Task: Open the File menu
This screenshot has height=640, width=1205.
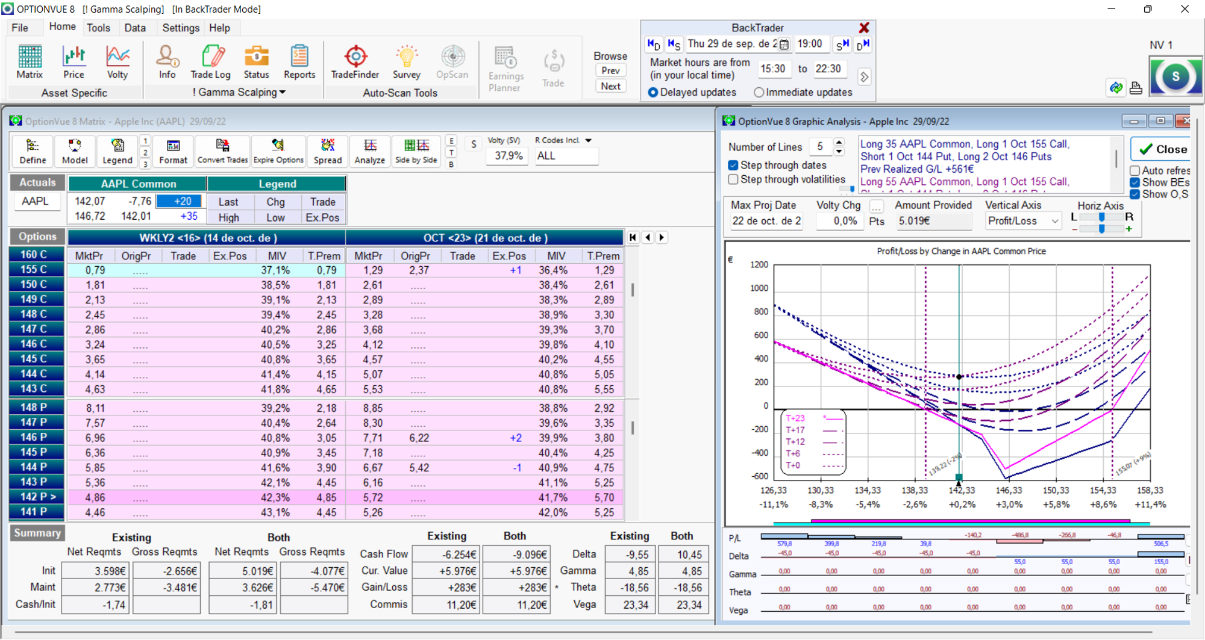Action: coord(20,28)
